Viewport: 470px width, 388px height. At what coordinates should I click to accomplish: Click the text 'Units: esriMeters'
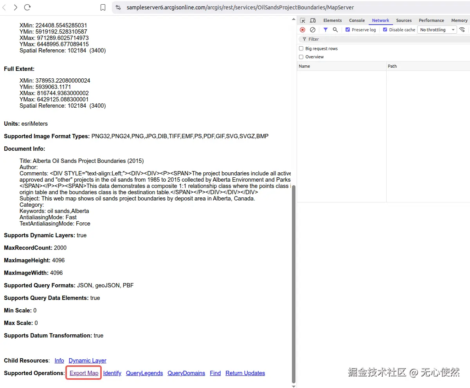(26, 124)
